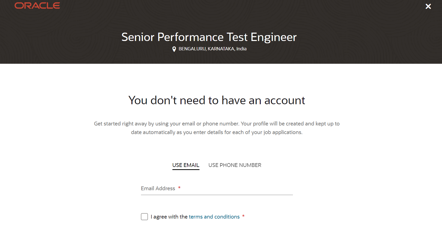This screenshot has width=442, height=235.
Task: Click the Email Address field label
Action: pyautogui.click(x=158, y=188)
